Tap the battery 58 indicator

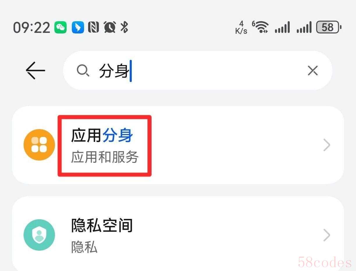(329, 28)
